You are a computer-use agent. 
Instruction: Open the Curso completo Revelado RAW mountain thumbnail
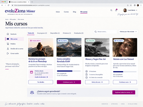69,47
